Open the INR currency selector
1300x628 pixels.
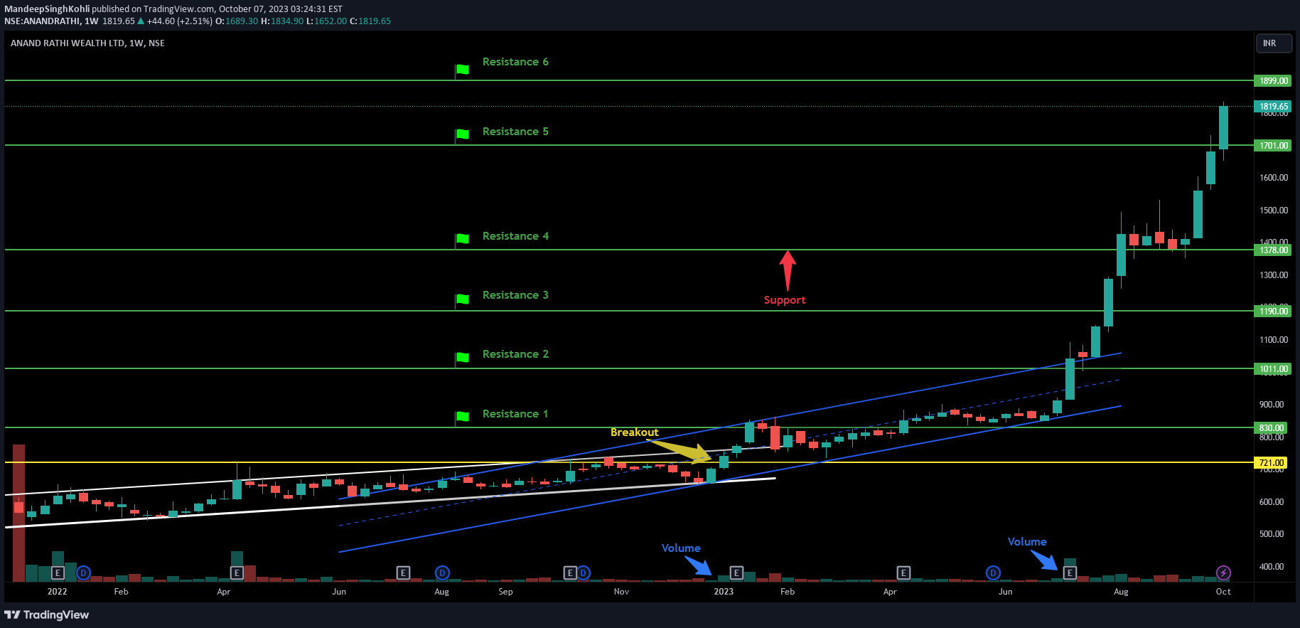pos(1274,43)
